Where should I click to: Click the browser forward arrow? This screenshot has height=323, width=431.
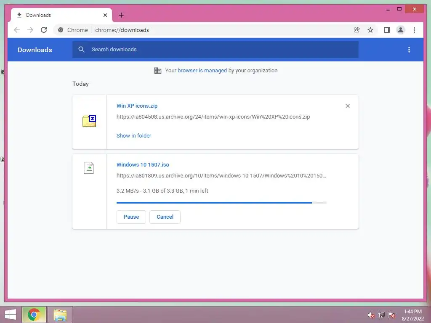[30, 30]
